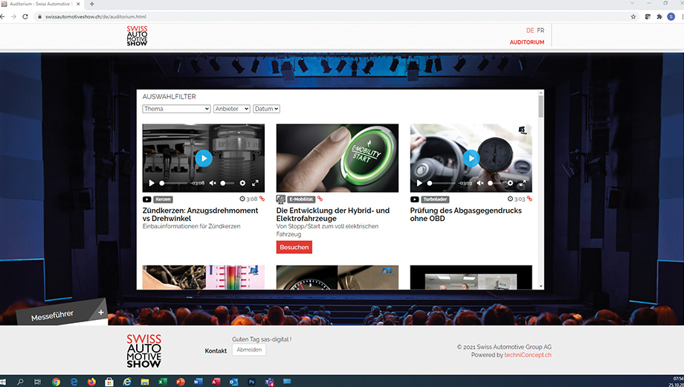
Task: Open Photoshop from the taskbar
Action: coord(251,382)
